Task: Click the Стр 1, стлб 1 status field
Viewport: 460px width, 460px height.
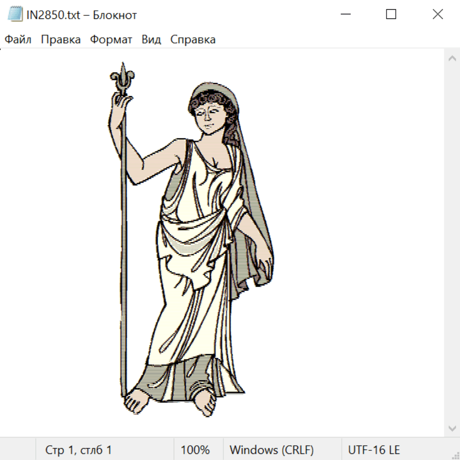Action: pos(78,450)
